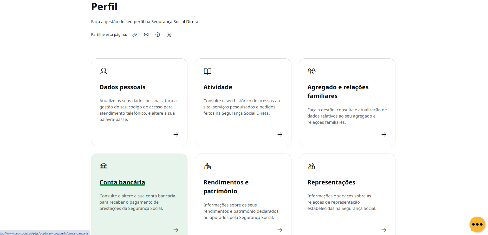Open Representações via its arrow
This screenshot has height=235, width=488.
tap(384, 230)
